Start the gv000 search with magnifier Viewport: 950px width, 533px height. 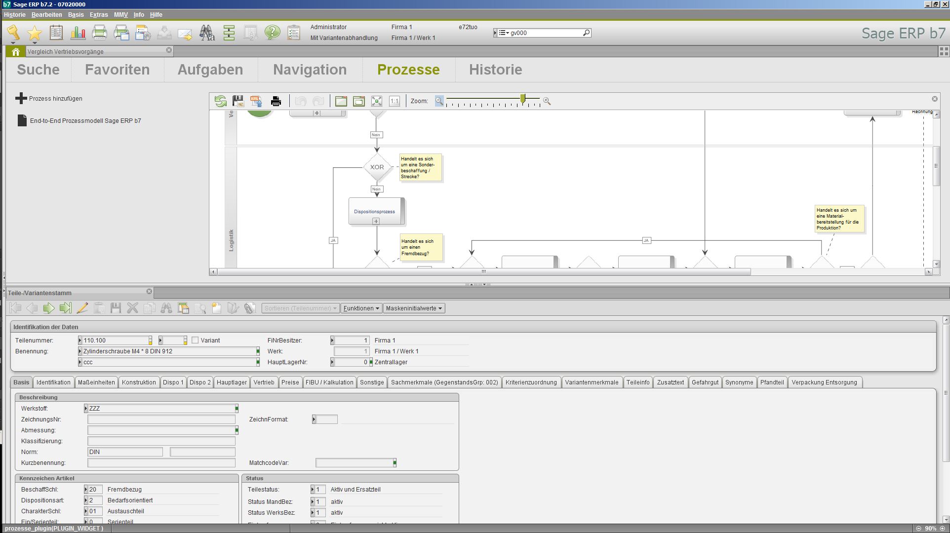point(586,33)
